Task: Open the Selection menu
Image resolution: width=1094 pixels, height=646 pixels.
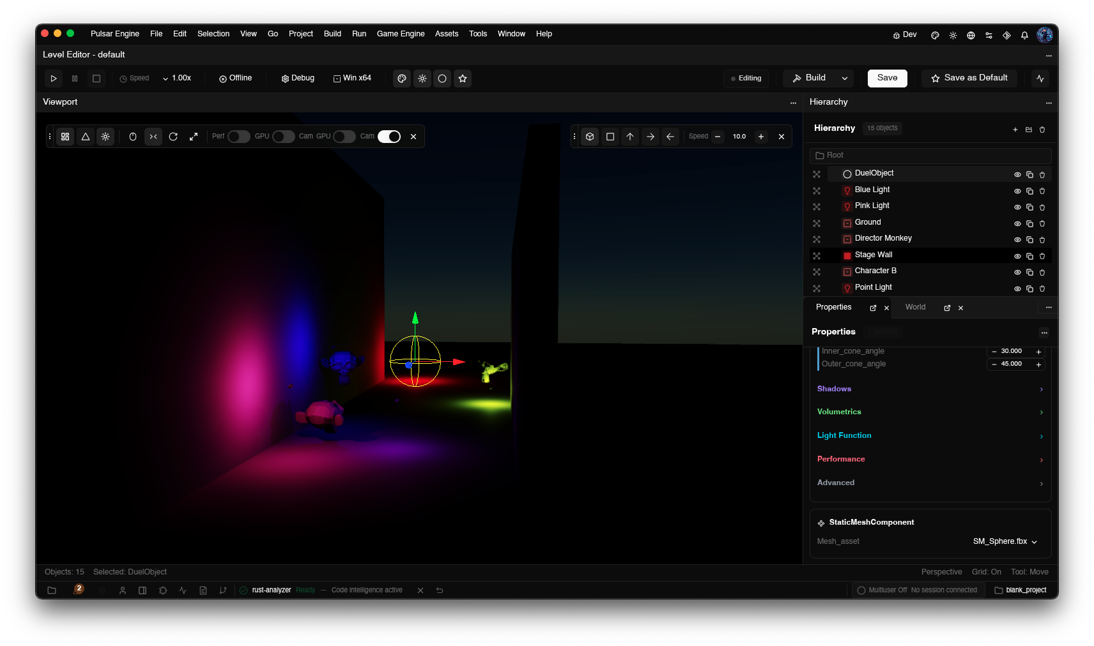Action: pyautogui.click(x=213, y=34)
